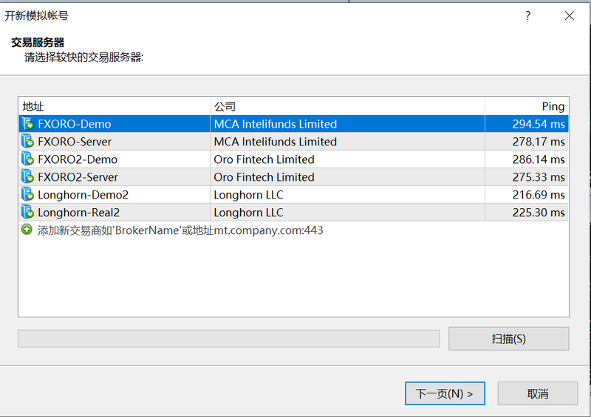Click the 294.54 ms ping value

click(x=539, y=124)
